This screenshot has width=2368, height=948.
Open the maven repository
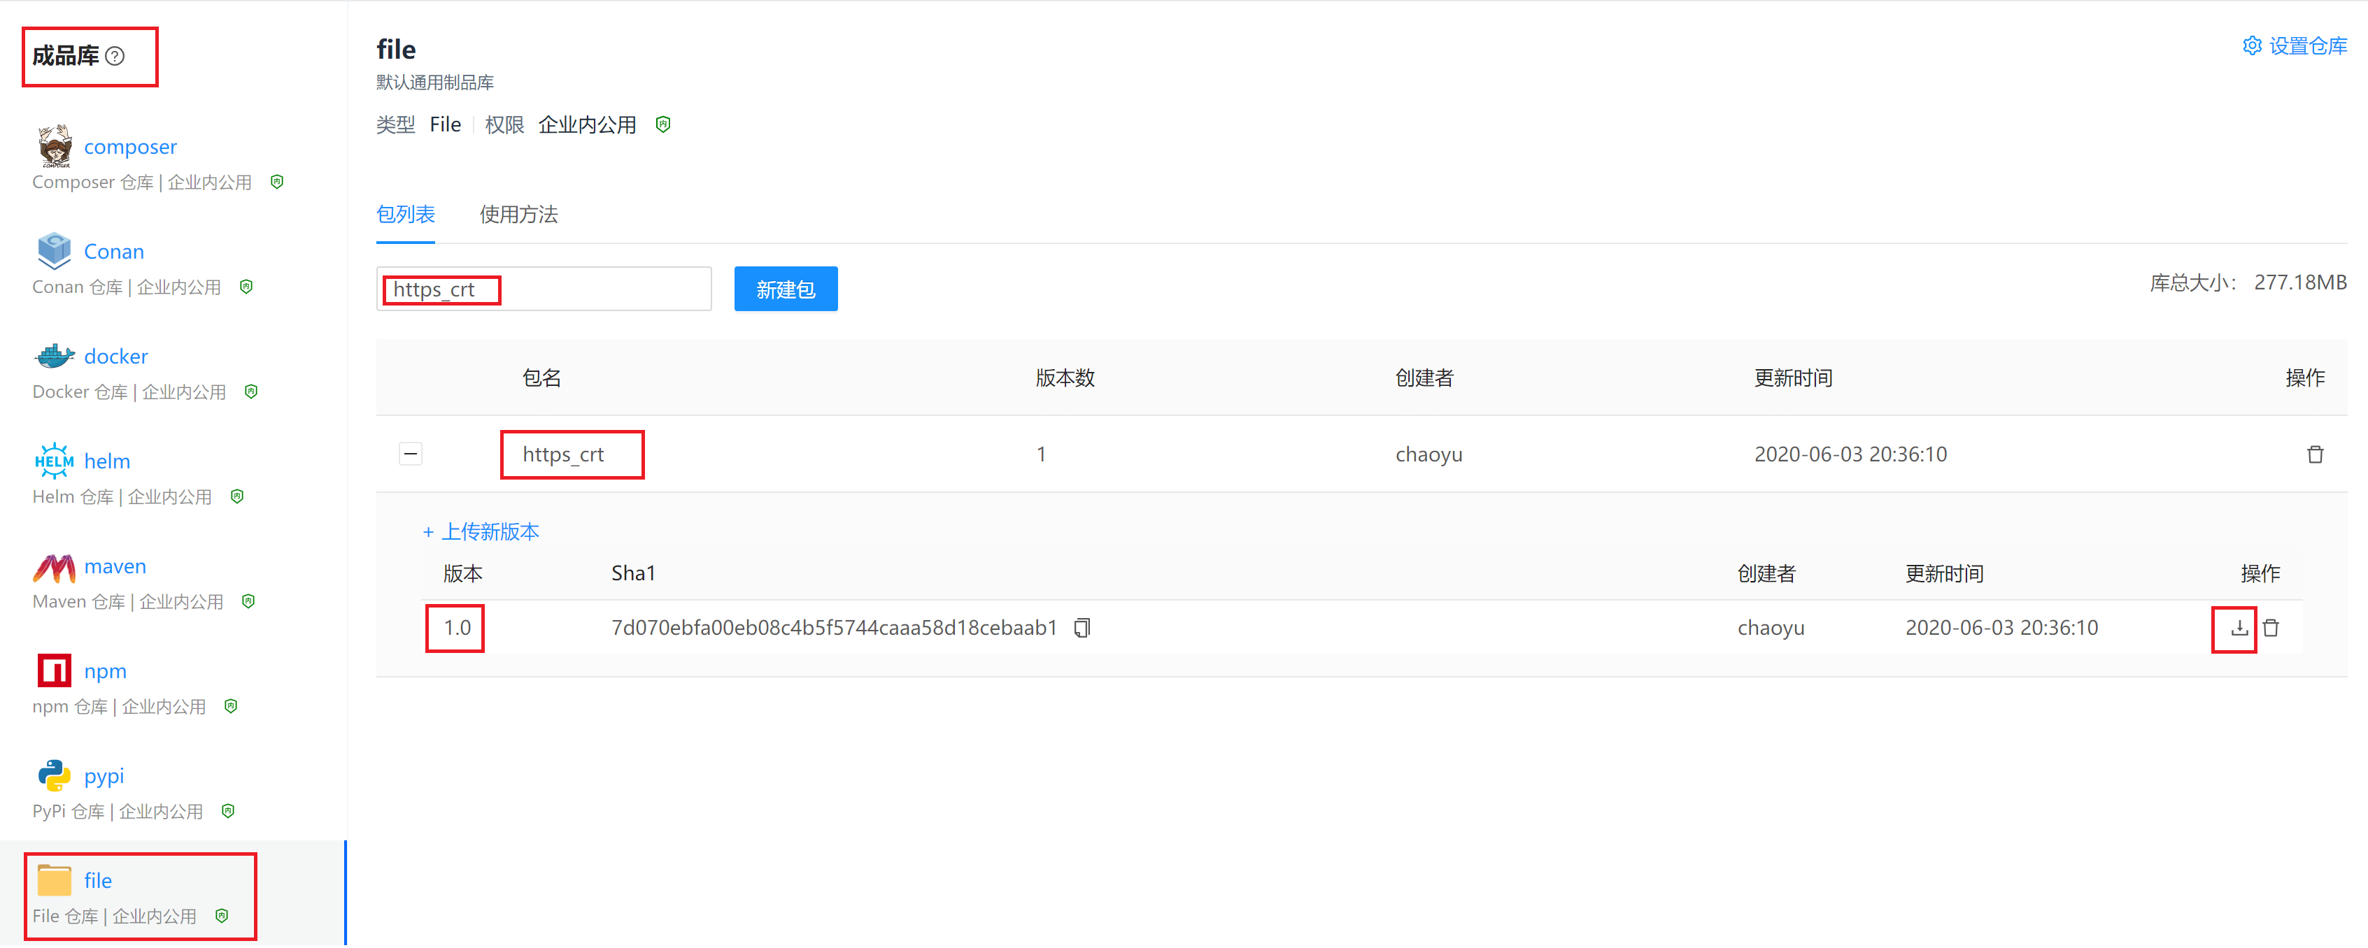(x=114, y=566)
